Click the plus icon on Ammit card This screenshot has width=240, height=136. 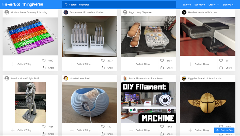13,130
